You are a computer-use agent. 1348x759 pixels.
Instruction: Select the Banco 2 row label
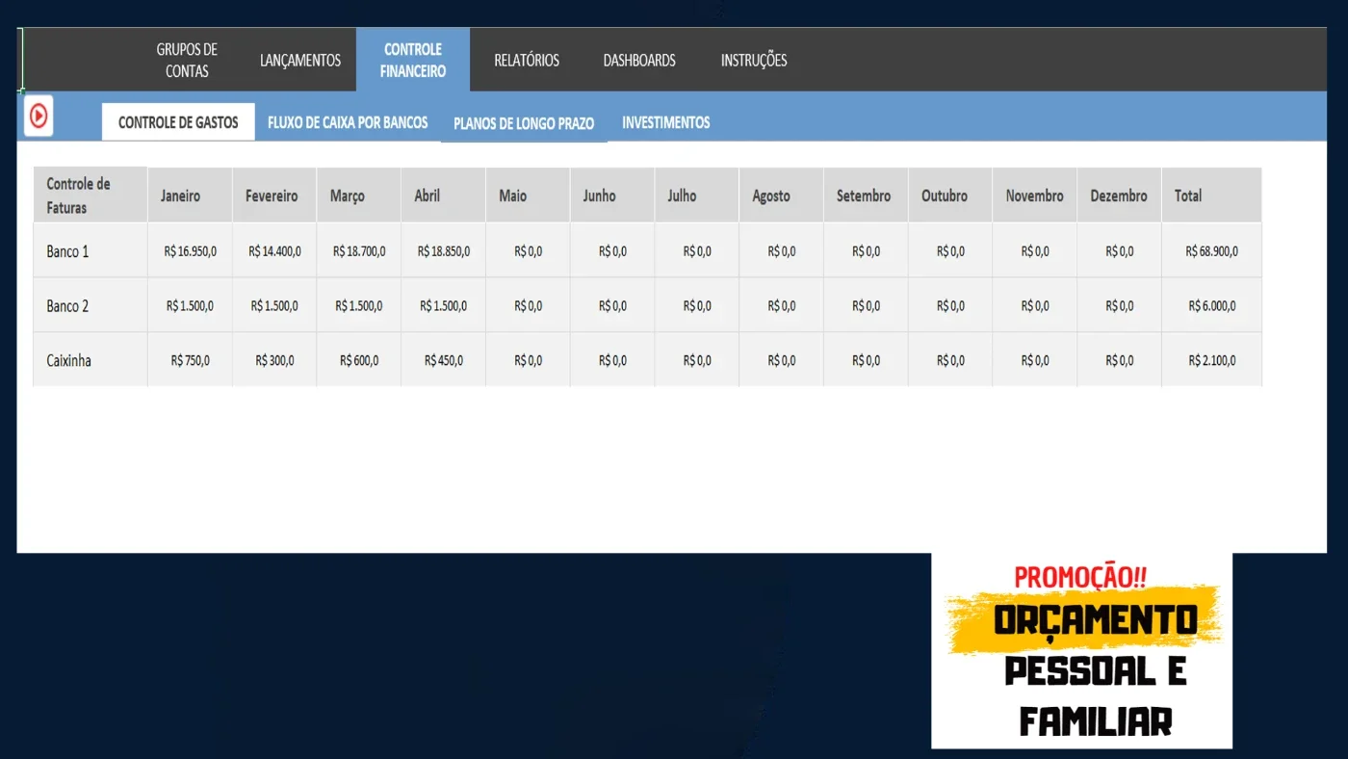coord(91,306)
